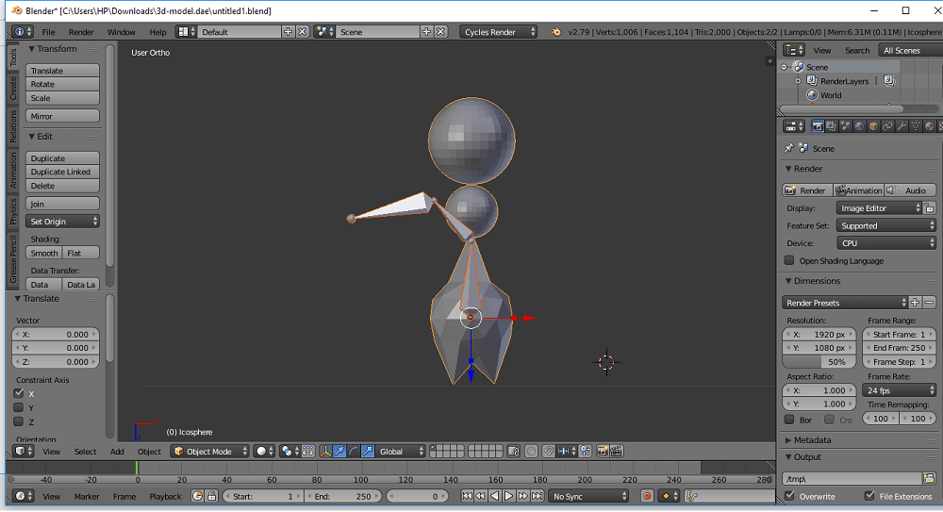Viewport: 943px width, 512px height.
Task: Click the World globe icon in outliner
Action: (812, 95)
